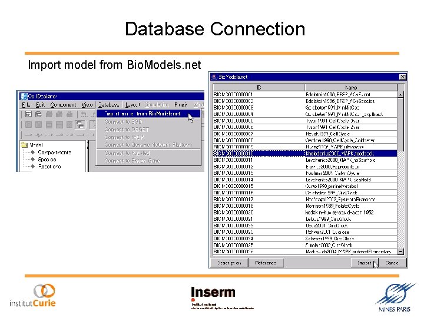Image resolution: width=424 pixels, height=318 pixels.
Task: Choose Connect to PubMed
Action: point(148,153)
